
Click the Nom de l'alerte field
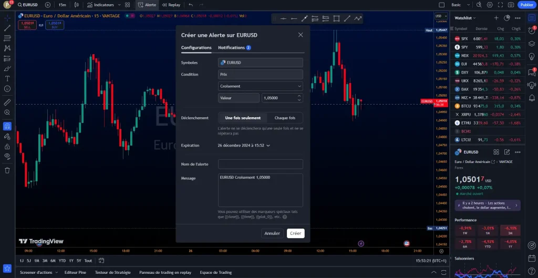[x=261, y=164]
